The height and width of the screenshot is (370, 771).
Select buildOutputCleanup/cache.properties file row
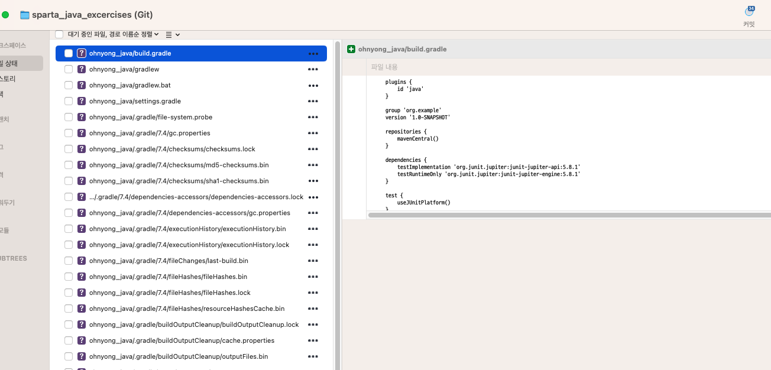(x=191, y=340)
